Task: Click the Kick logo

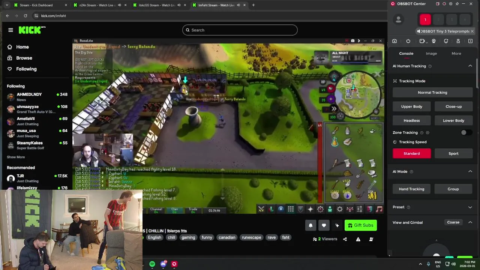Action: pyautogui.click(x=32, y=30)
